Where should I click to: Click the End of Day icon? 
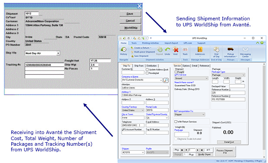click(216, 49)
